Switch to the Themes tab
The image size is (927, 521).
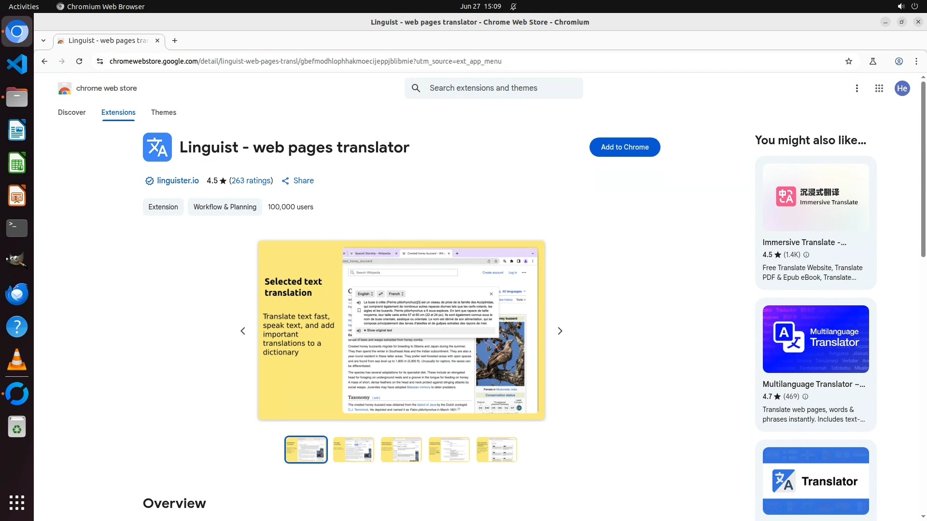(x=163, y=112)
